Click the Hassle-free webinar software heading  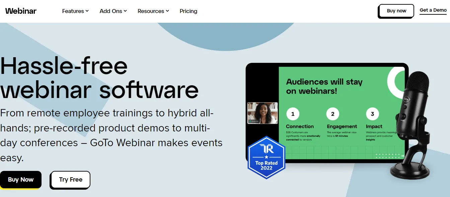pos(99,78)
